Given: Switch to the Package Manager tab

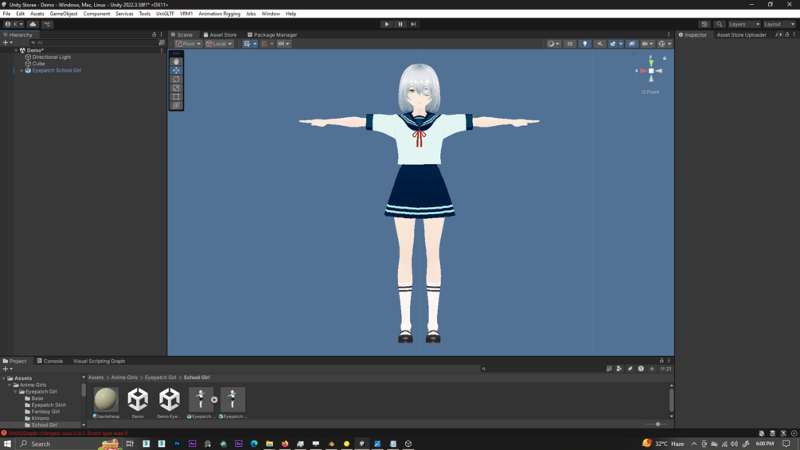Looking at the screenshot, I should (x=272, y=35).
